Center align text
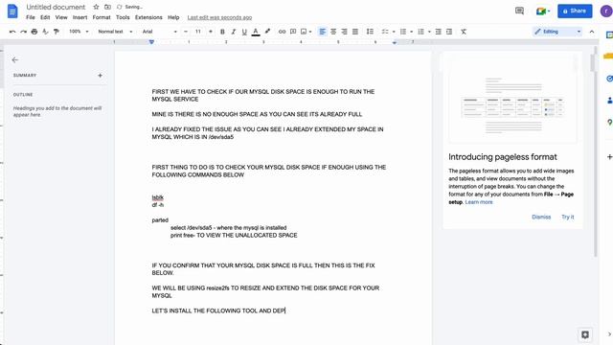This screenshot has width=613, height=345. [333, 32]
